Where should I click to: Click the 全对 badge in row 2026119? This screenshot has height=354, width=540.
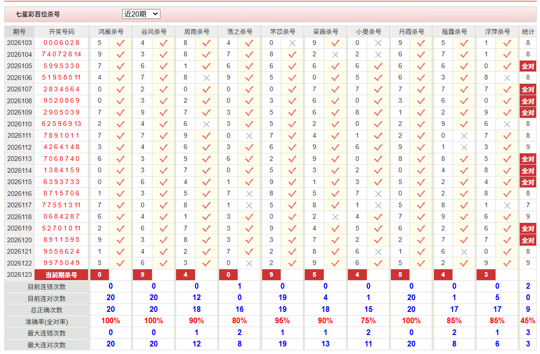(528, 229)
